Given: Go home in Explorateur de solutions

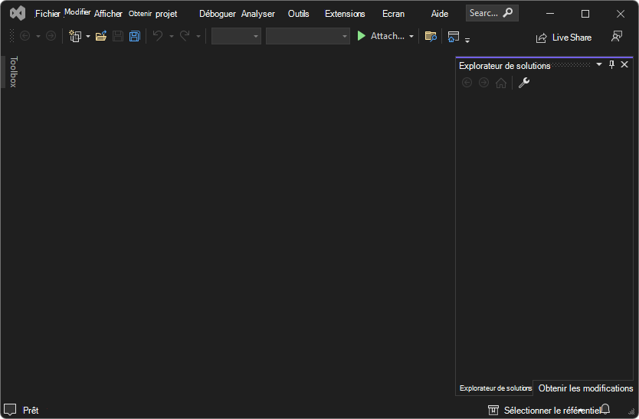Looking at the screenshot, I should [x=501, y=83].
